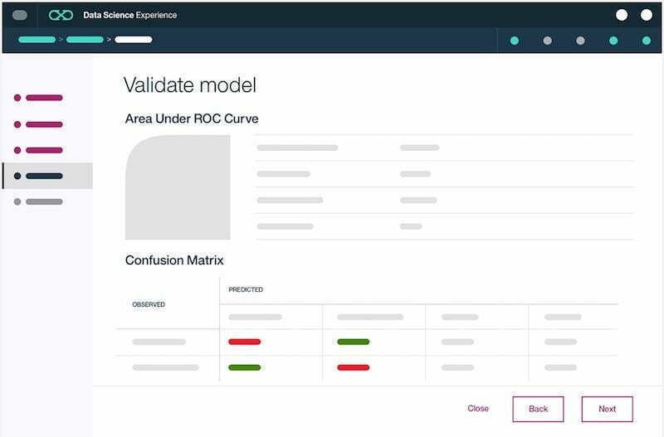Image resolution: width=664 pixels, height=437 pixels.
Task: Go to the first teal breadcrumb link
Action: pos(37,40)
